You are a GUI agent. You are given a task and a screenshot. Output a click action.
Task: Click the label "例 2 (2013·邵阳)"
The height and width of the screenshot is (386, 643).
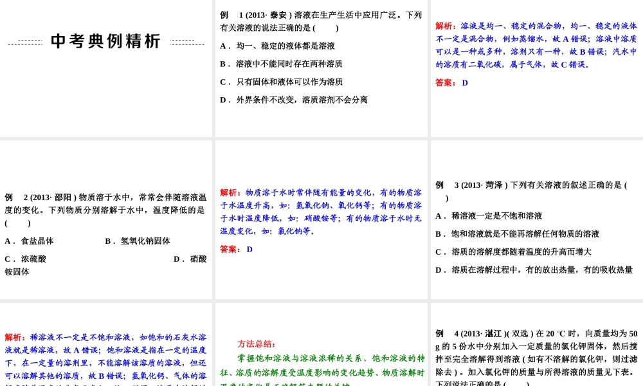(x=41, y=198)
